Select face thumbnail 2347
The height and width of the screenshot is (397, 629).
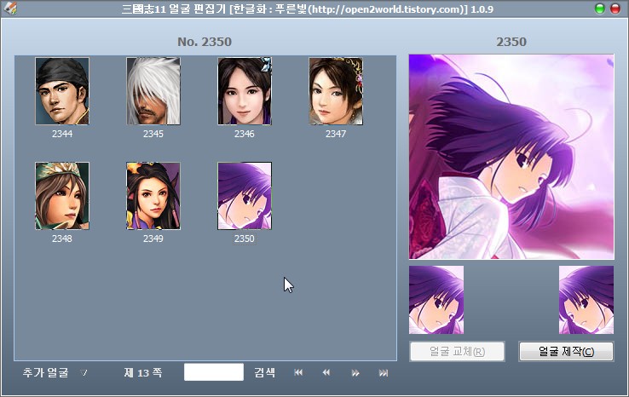336,91
